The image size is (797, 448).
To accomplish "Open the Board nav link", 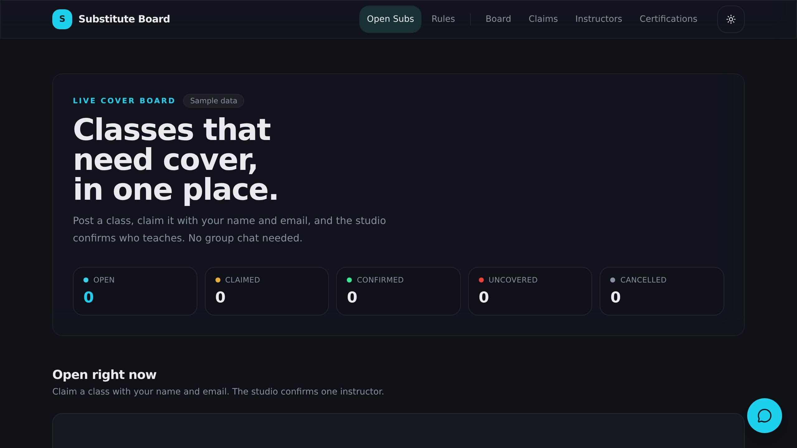I will pos(498,19).
